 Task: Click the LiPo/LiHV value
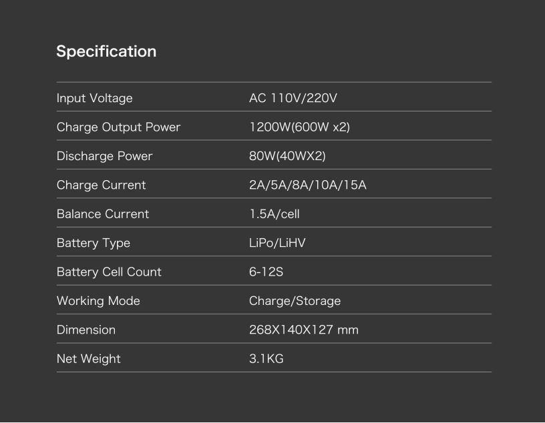pyautogui.click(x=277, y=243)
